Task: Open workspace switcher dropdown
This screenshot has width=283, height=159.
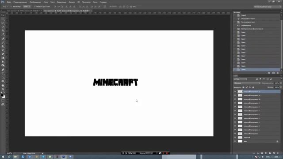Action: point(268,7)
